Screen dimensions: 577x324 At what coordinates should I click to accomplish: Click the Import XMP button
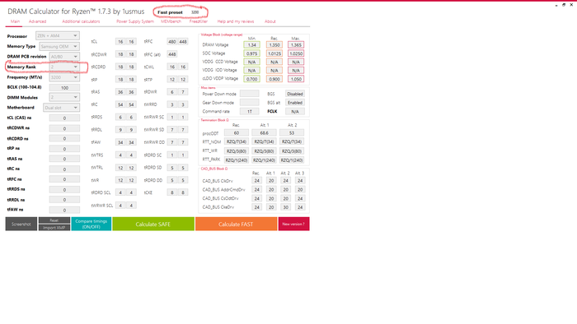pyautogui.click(x=54, y=228)
